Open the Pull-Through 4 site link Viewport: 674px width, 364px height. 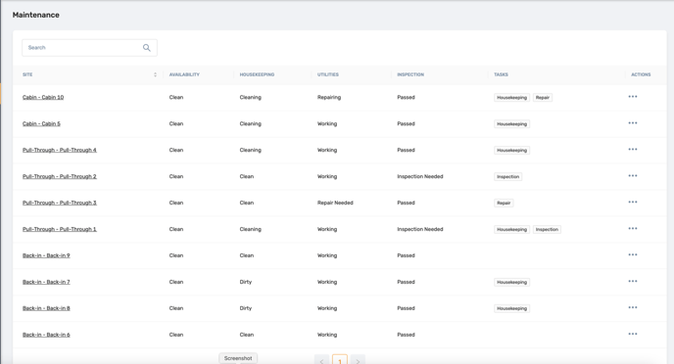pos(60,151)
